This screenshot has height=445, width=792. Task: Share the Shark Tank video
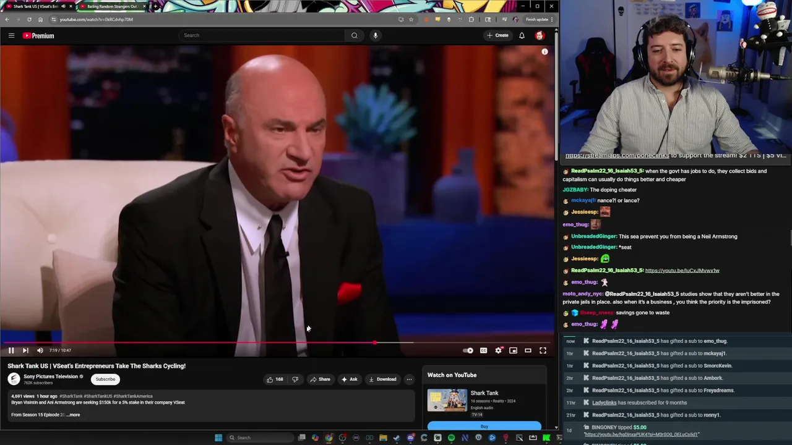click(x=321, y=379)
